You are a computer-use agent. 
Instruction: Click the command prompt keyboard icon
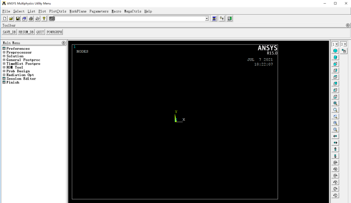(x=51, y=19)
